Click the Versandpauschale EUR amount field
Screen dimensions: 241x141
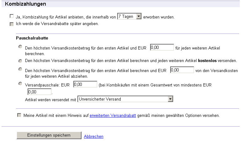point(85,84)
